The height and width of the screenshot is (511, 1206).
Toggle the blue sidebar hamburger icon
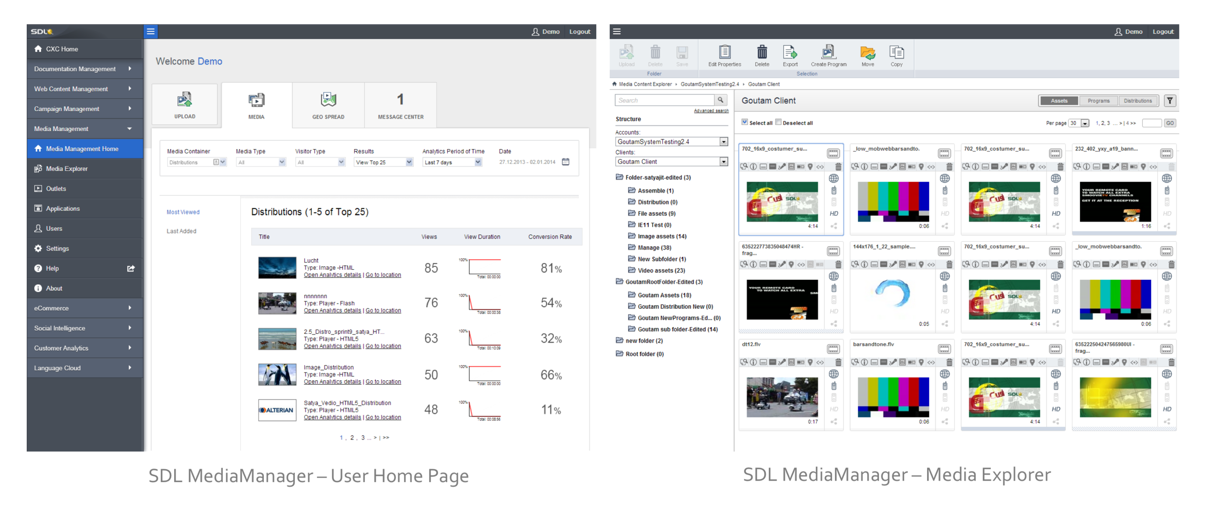click(x=151, y=31)
